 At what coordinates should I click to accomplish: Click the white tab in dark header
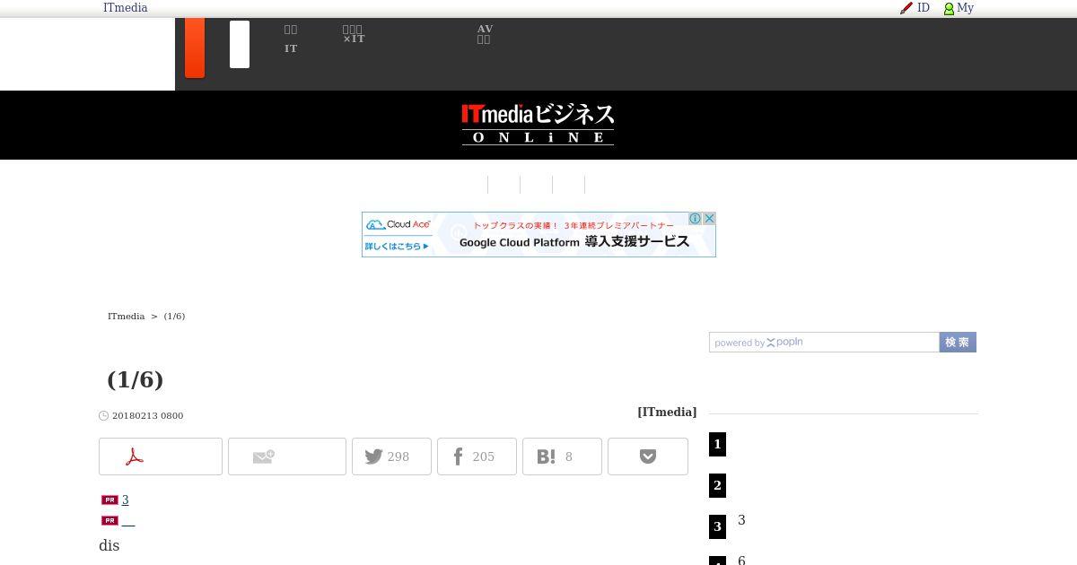click(240, 45)
